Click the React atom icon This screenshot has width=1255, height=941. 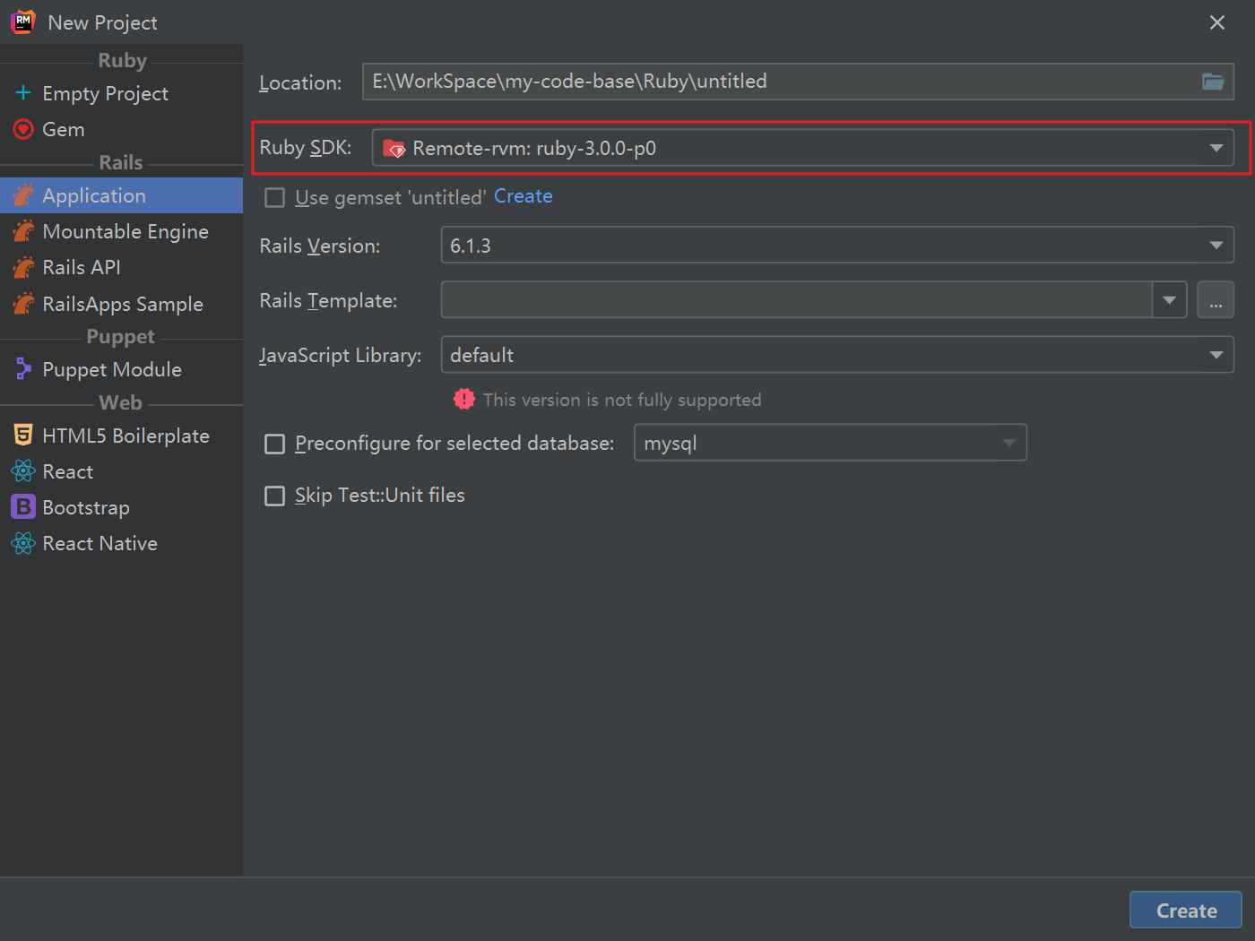pyautogui.click(x=23, y=470)
